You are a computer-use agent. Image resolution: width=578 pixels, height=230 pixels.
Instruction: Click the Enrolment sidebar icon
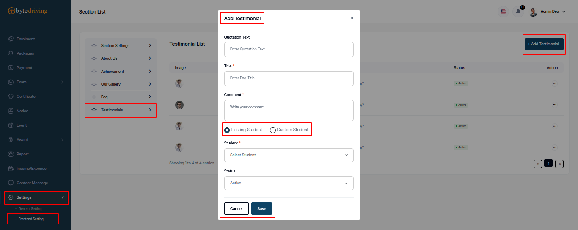(x=11, y=39)
